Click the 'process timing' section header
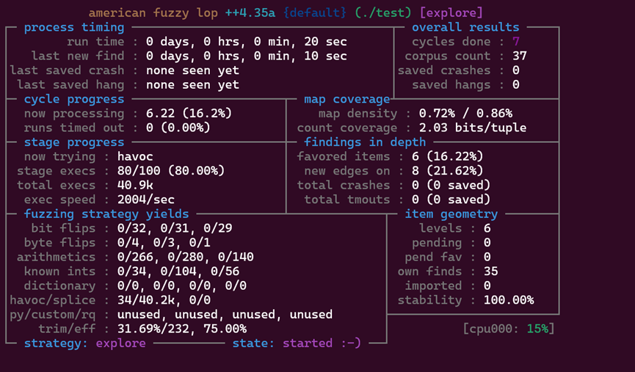This screenshot has width=635, height=372. [74, 27]
